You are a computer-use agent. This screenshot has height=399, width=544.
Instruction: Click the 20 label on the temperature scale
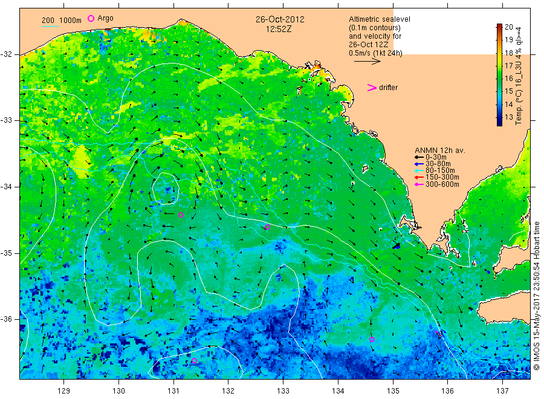[x=508, y=27]
